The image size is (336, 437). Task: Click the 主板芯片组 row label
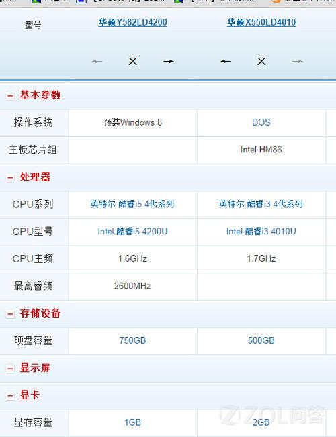point(33,150)
